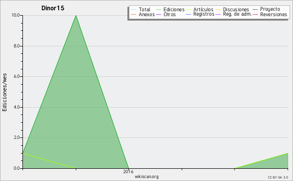Click the 10.0 y-axis value

click(16, 15)
